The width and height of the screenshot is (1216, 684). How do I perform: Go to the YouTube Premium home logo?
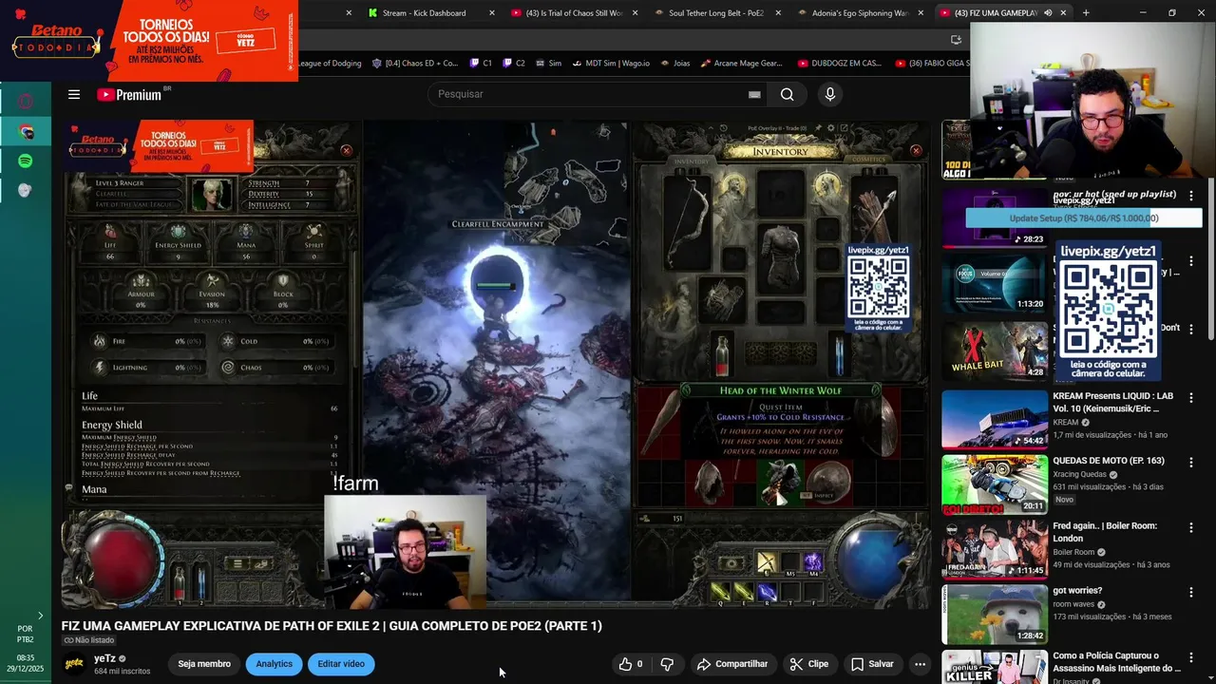click(x=129, y=94)
